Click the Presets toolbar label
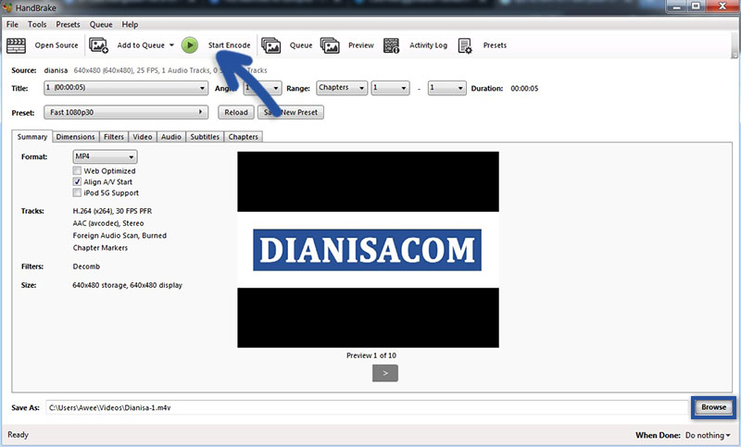 click(x=495, y=45)
